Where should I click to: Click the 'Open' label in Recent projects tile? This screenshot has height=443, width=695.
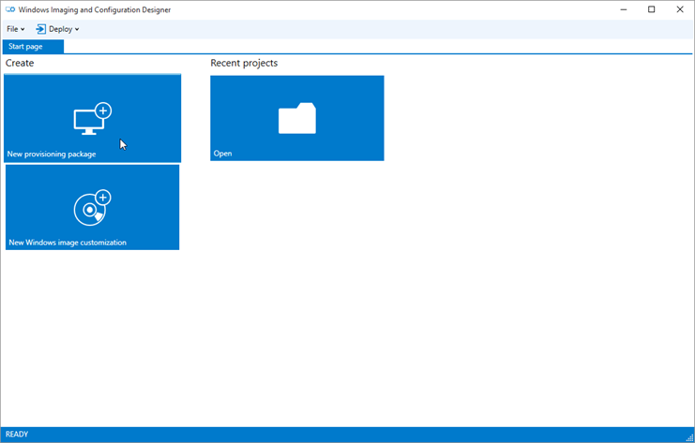pyautogui.click(x=222, y=154)
